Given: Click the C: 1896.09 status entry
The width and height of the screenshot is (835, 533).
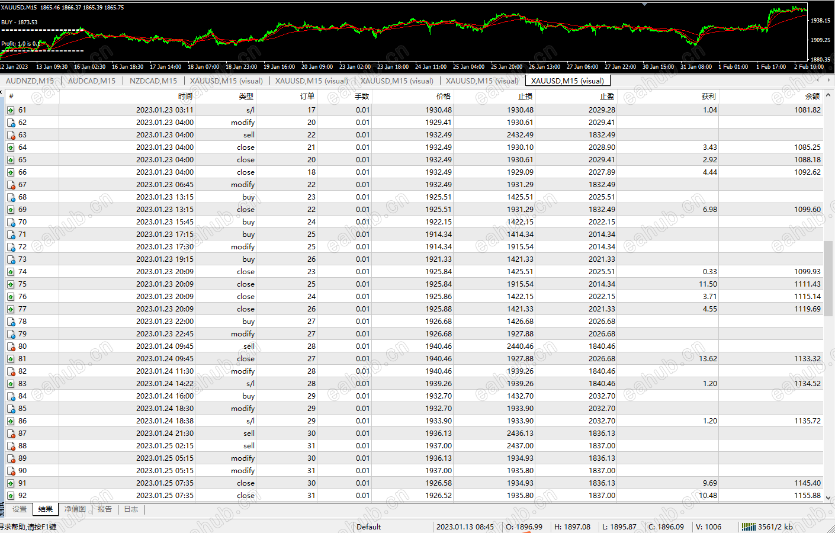Looking at the screenshot, I should coord(666,527).
